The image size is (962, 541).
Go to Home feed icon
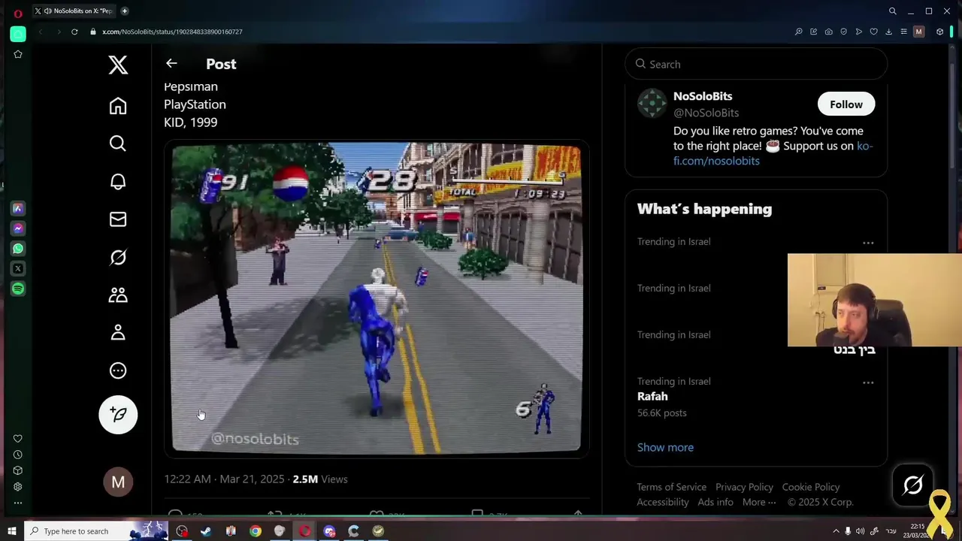point(118,106)
